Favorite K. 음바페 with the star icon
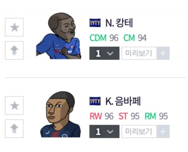 [14, 105]
